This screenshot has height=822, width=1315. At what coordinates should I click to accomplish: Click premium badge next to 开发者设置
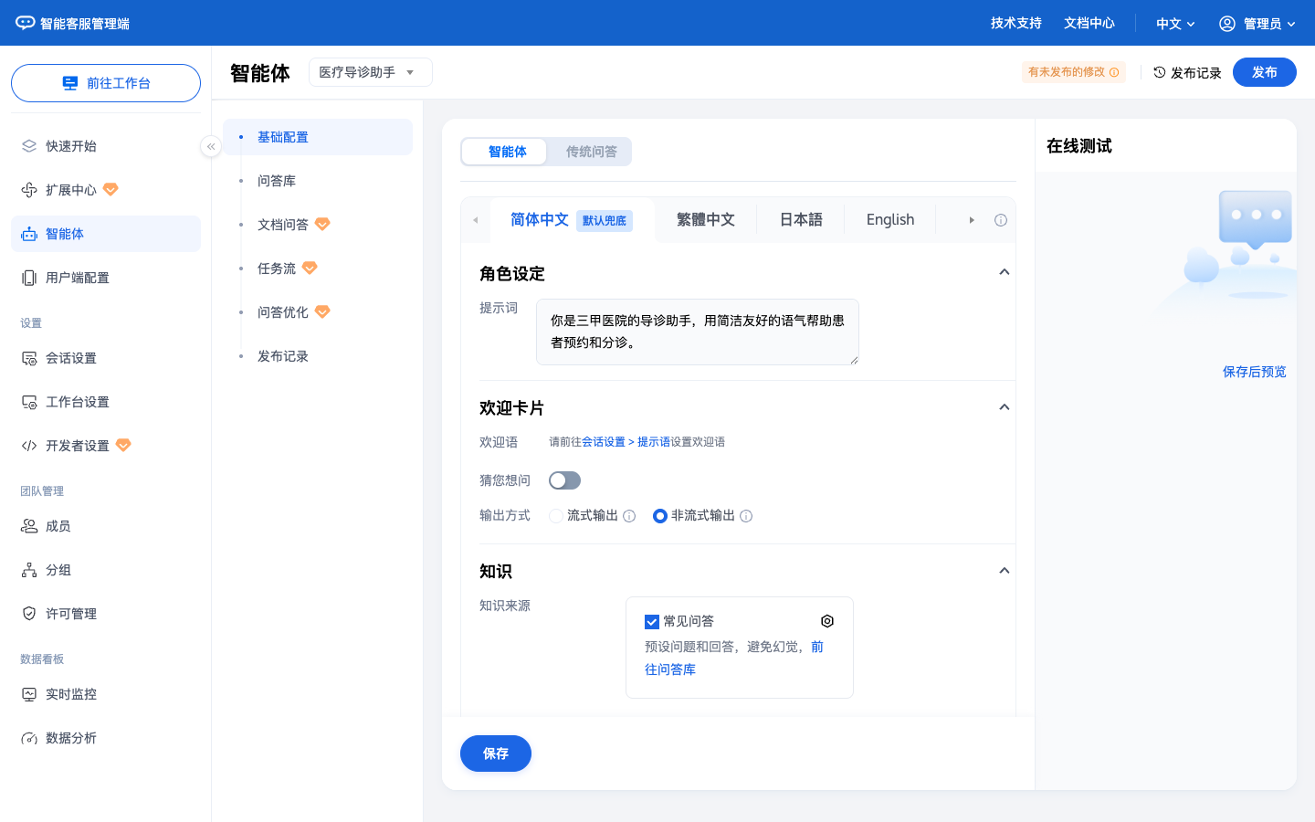click(123, 446)
